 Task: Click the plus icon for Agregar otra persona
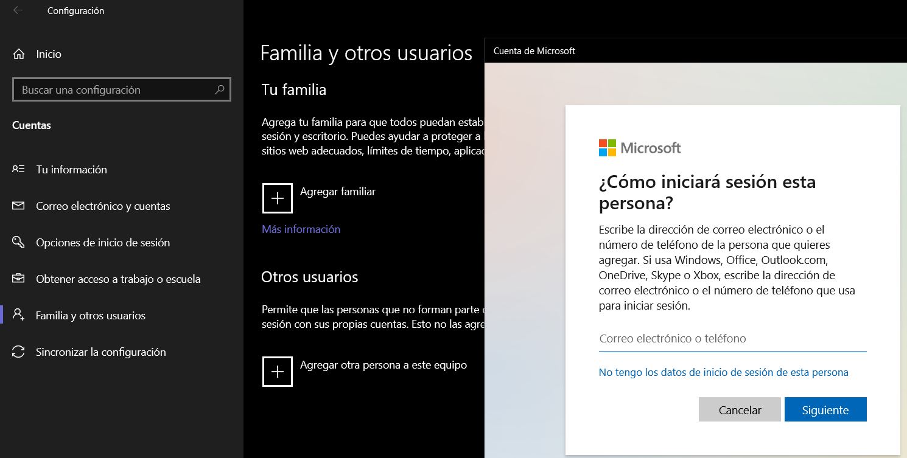[278, 372]
